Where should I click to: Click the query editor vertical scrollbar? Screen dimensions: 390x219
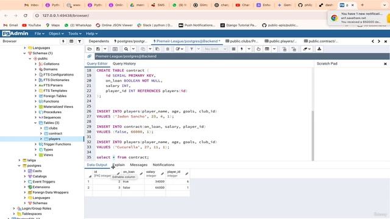click(313, 135)
